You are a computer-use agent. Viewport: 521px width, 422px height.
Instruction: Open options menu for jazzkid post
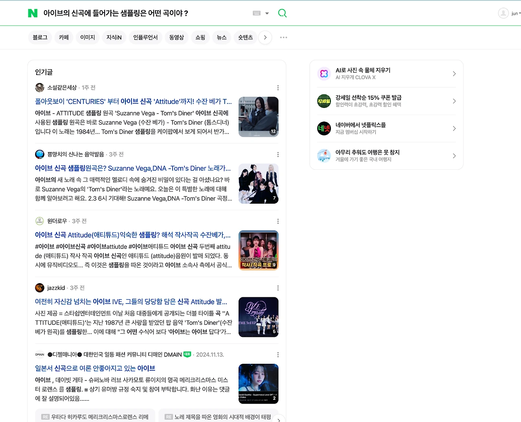pyautogui.click(x=278, y=288)
